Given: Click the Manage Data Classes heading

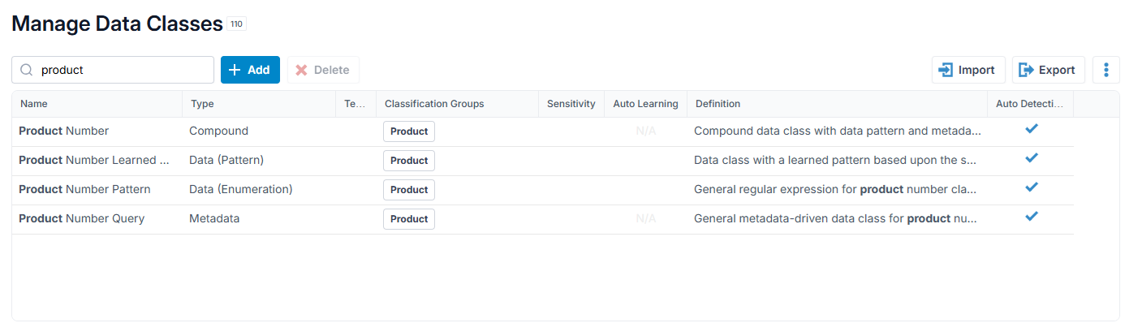Looking at the screenshot, I should [x=117, y=24].
